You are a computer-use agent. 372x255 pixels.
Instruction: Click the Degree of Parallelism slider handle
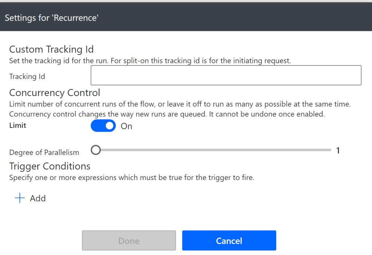96,150
